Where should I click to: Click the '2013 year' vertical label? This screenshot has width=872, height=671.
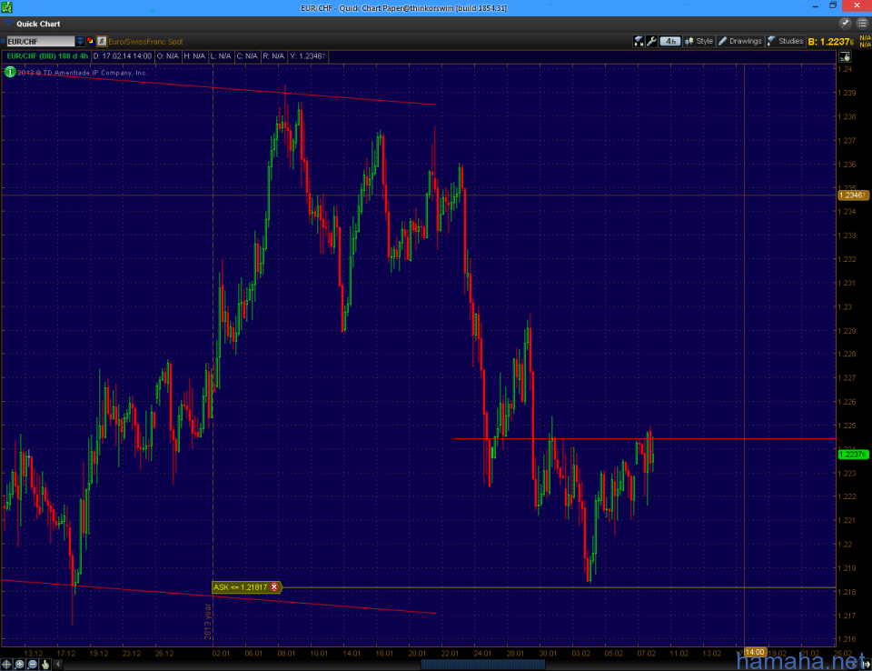coord(207,621)
